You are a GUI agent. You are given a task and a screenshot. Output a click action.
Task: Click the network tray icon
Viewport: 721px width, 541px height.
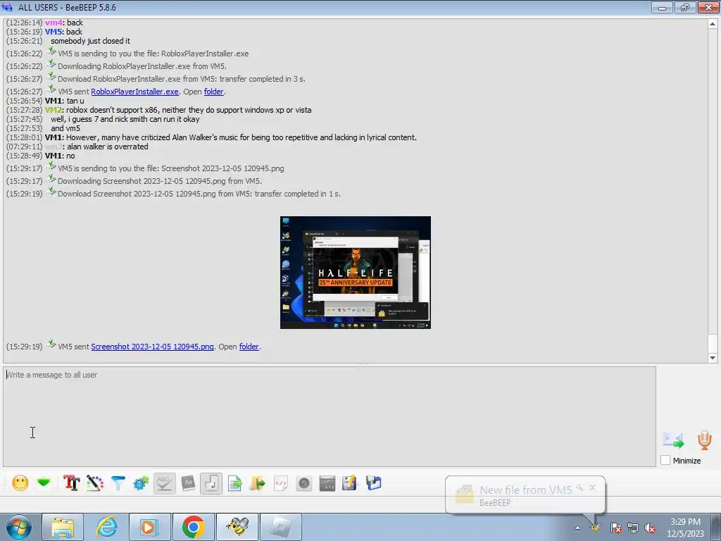[x=633, y=528]
